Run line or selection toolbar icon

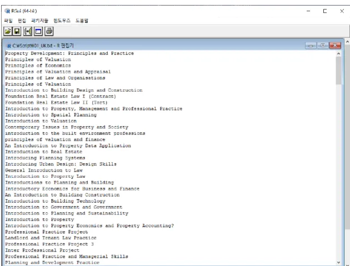coord(28,31)
